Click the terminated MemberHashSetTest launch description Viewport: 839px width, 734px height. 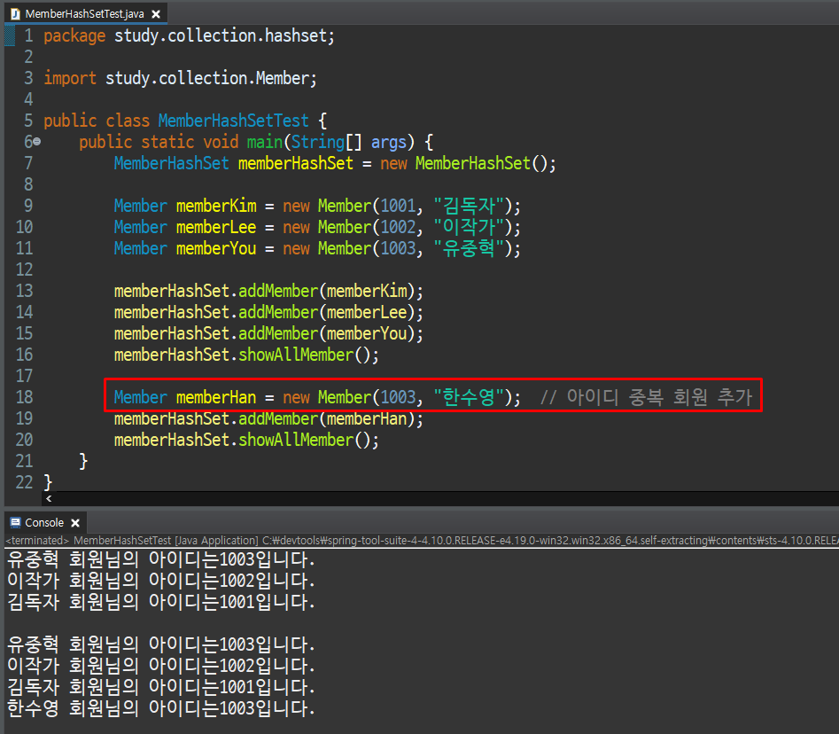click(422, 540)
